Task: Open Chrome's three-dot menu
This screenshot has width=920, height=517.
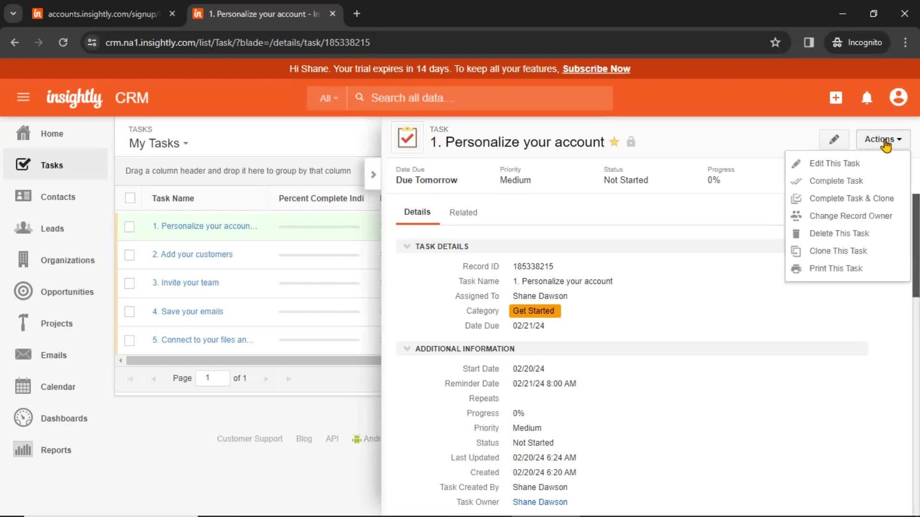Action: point(905,42)
